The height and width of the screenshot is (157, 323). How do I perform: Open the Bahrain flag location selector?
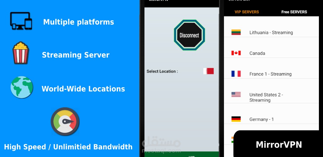coord(208,71)
